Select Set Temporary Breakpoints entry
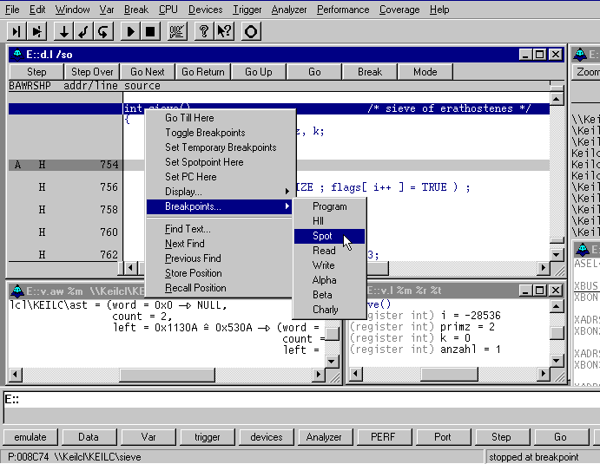 [220, 147]
